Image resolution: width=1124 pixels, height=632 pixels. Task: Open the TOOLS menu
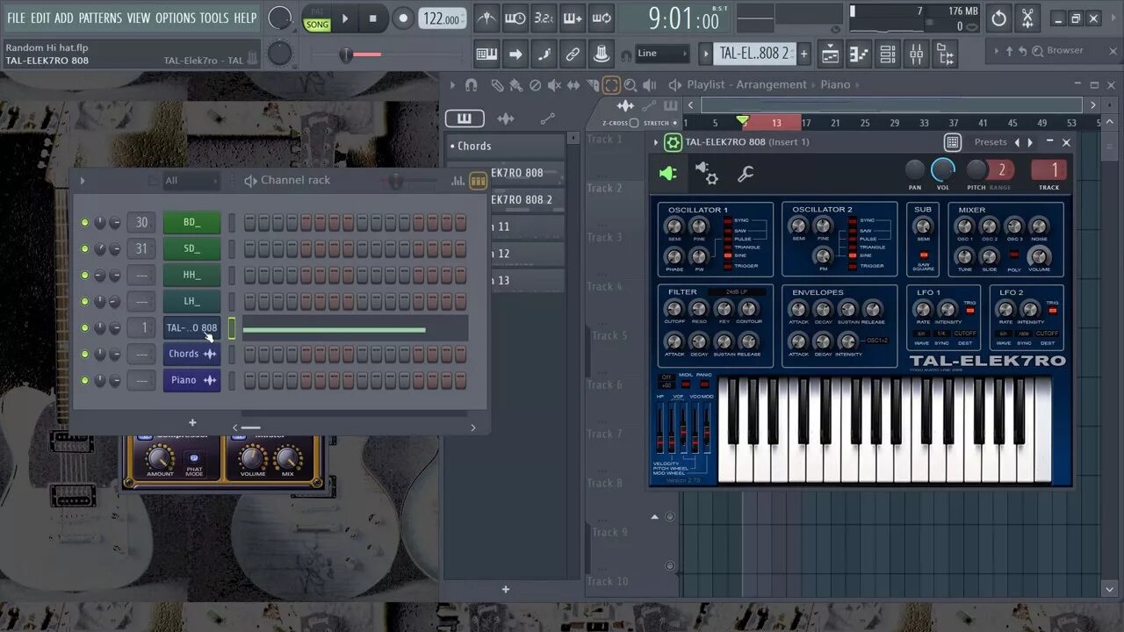click(214, 18)
